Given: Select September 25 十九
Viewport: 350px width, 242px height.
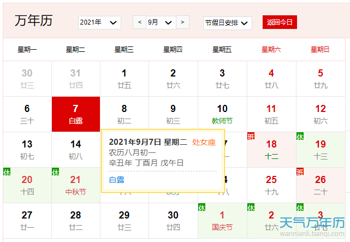Looking at the screenshot, I should pyautogui.click(x=271, y=185).
